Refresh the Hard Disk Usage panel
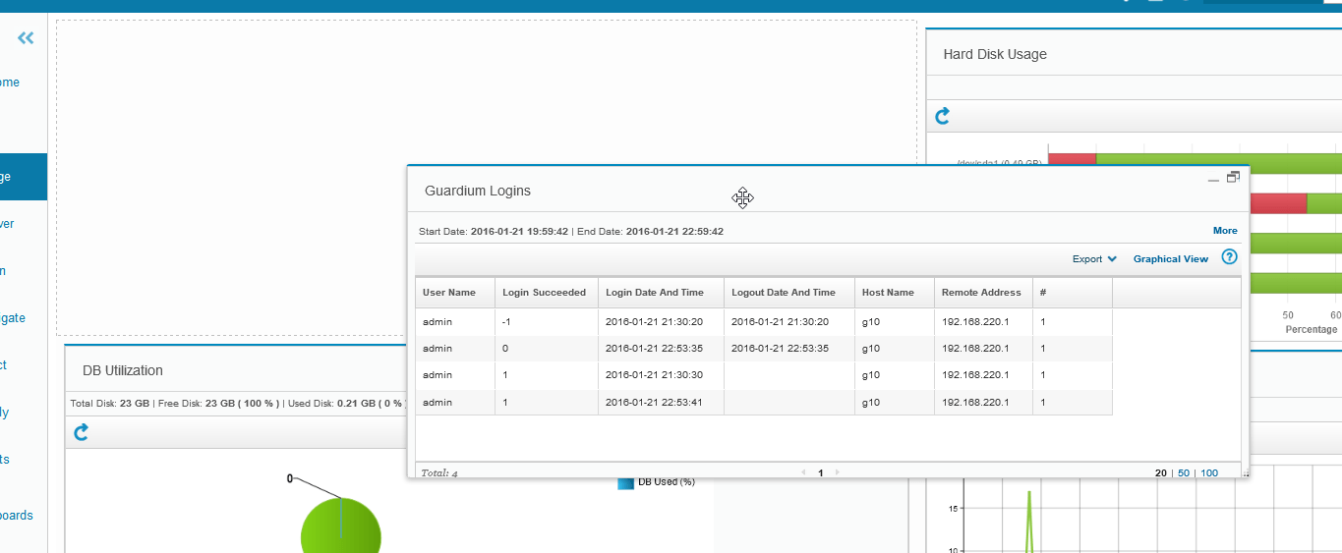 pyautogui.click(x=942, y=117)
